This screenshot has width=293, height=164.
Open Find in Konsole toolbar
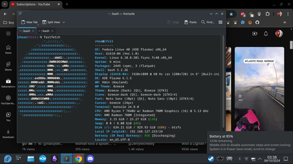[x=207, y=22]
